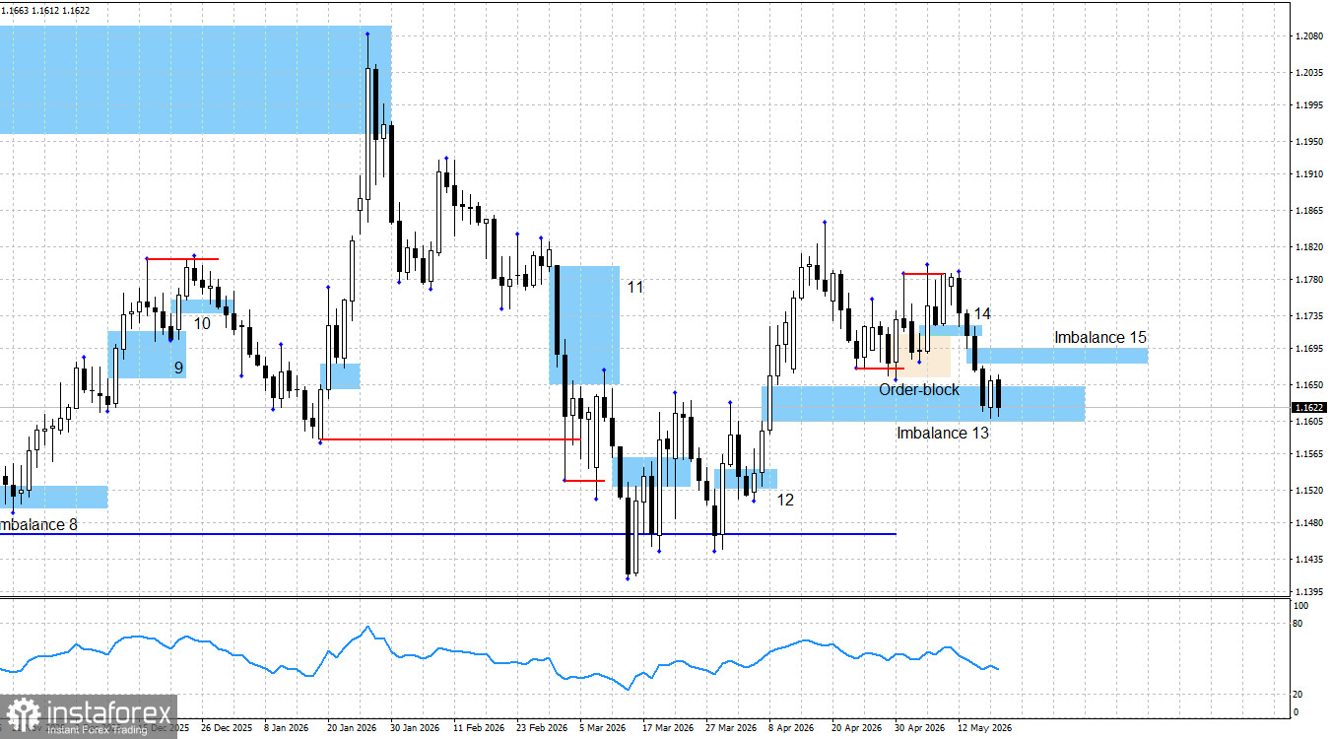The height and width of the screenshot is (739, 1330).
Task: Select the Imbalance 13 text label
Action: 943,433
